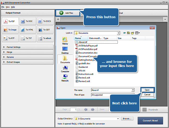Select the To DOC output format
169x128 pixels.
[x=28, y=21]
